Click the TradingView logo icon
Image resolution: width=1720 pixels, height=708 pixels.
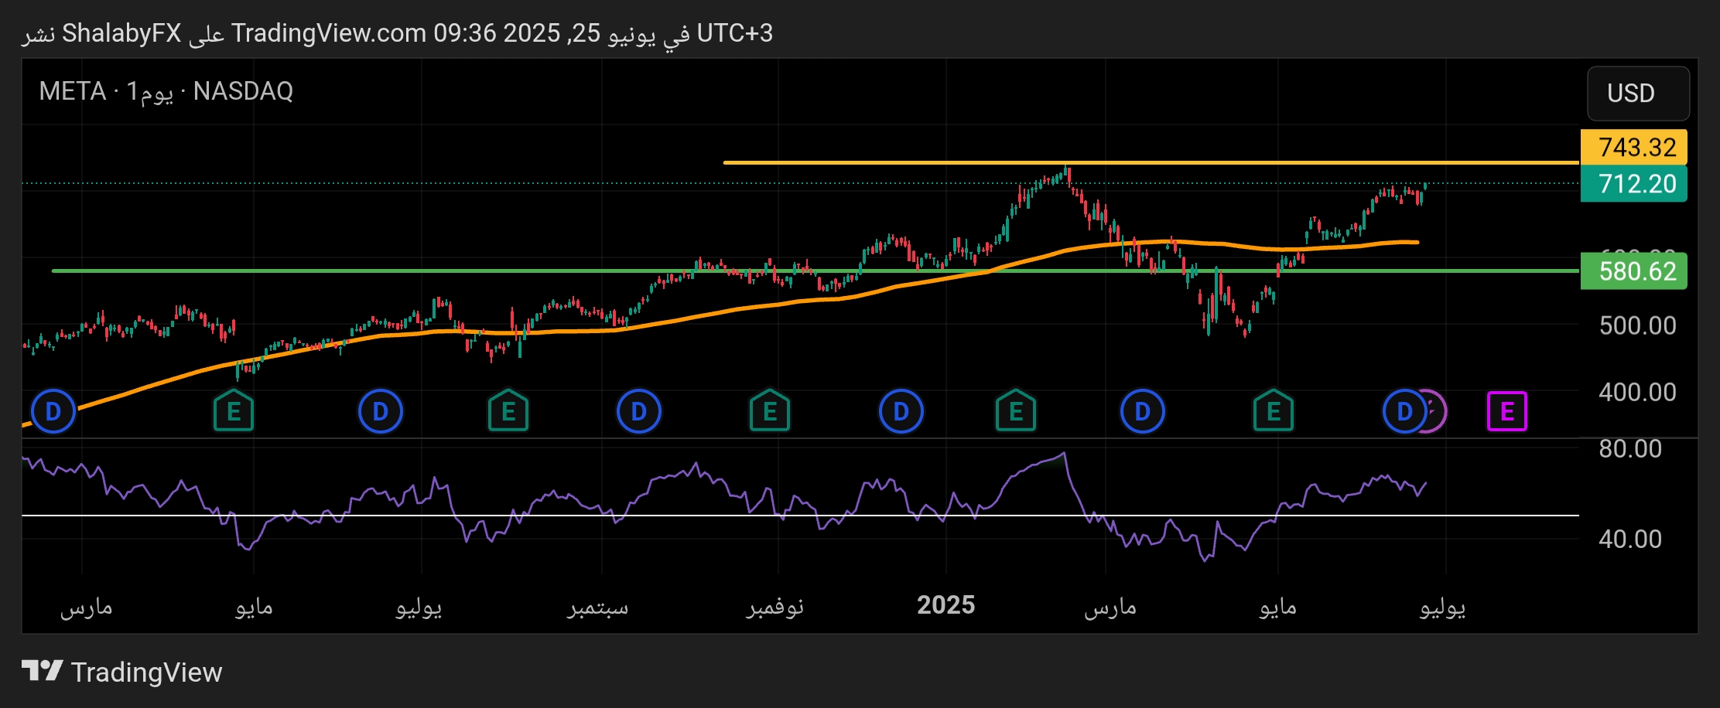42,671
